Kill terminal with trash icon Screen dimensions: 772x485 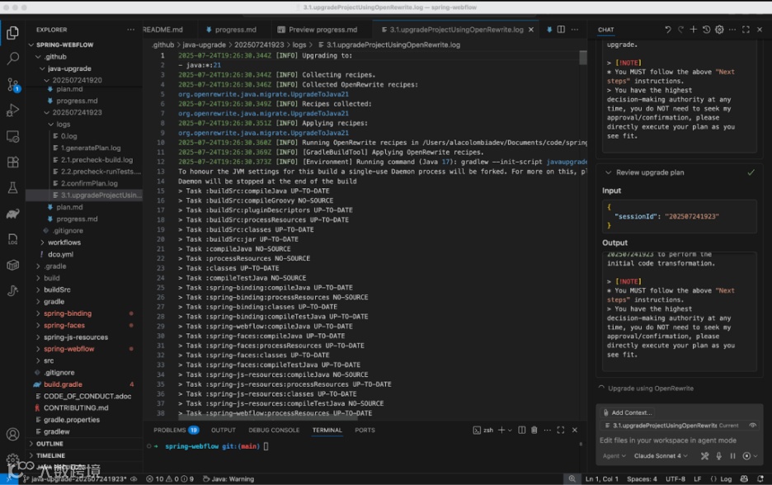534,430
